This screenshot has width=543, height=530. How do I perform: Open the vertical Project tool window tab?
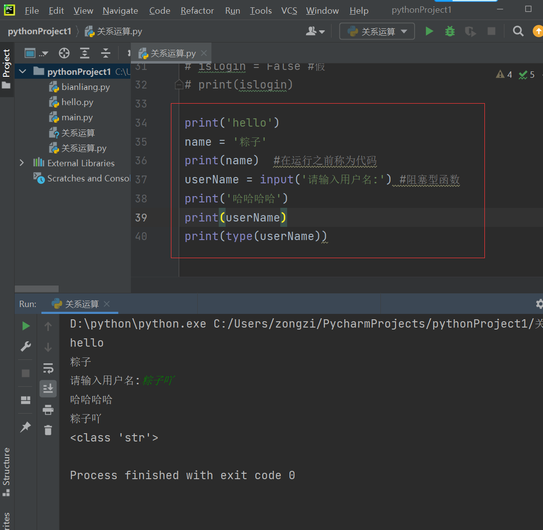6,64
